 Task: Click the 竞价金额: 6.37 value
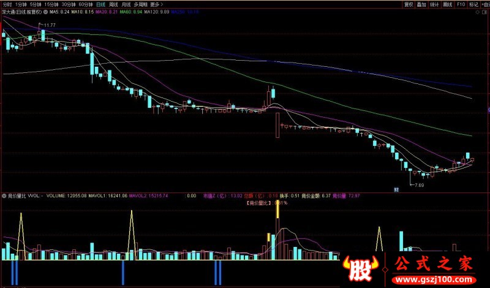point(316,196)
